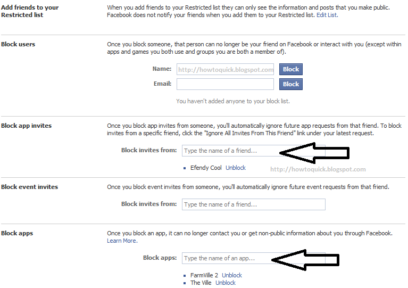Click the 'Block apps:' field label
This screenshot has width=408, height=288.
pyautogui.click(x=160, y=258)
